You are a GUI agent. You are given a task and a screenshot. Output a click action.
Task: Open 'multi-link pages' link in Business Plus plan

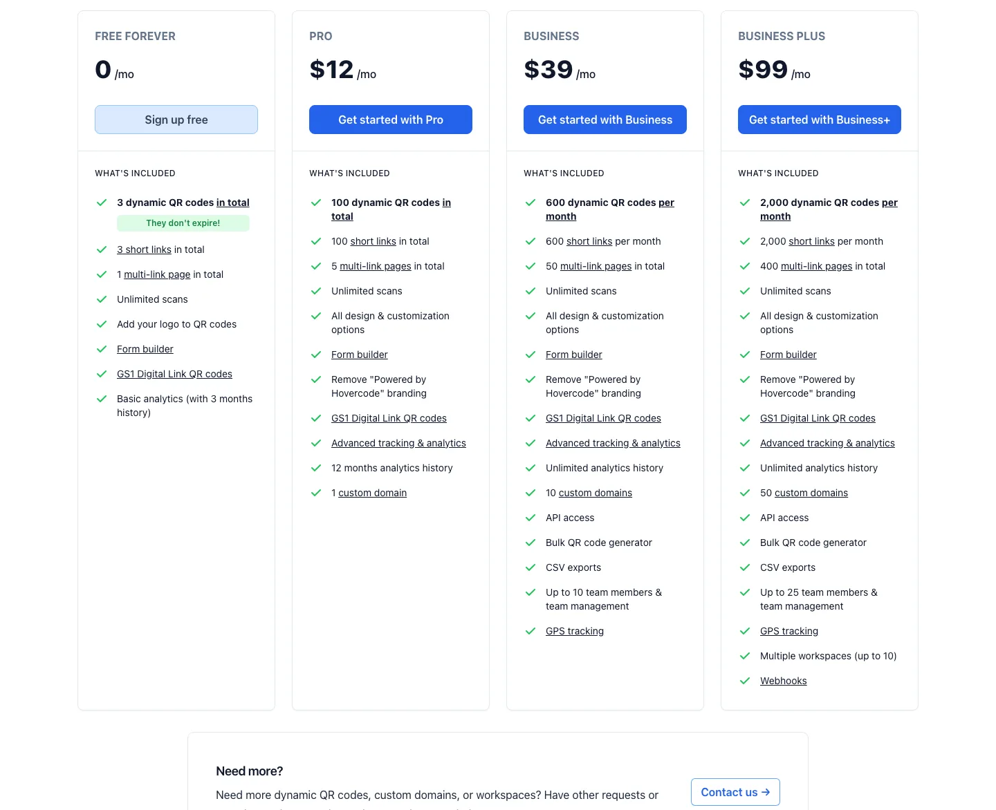(x=816, y=266)
